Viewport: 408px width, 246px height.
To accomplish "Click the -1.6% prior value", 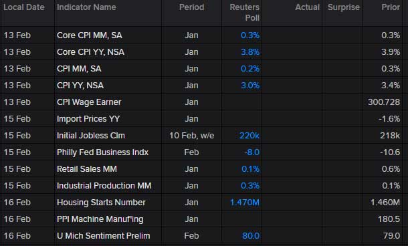I will click(x=389, y=119).
